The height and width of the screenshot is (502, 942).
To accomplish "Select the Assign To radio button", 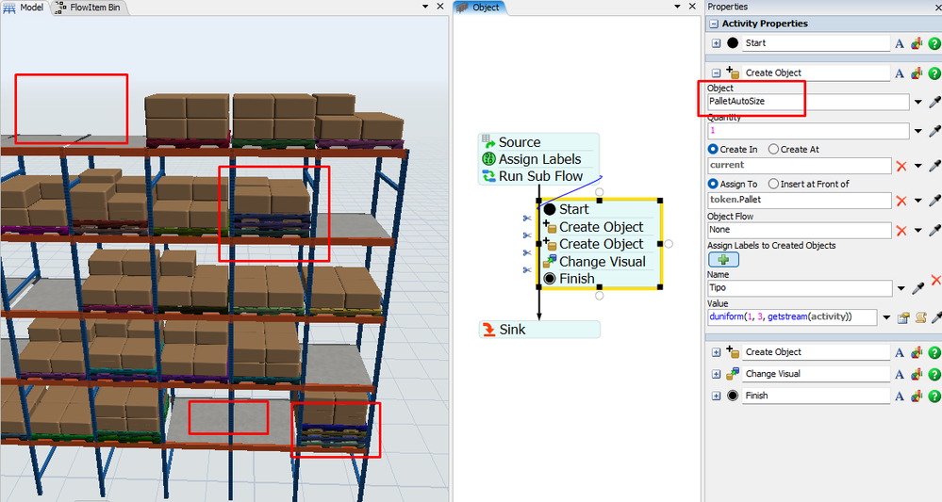I will [713, 184].
